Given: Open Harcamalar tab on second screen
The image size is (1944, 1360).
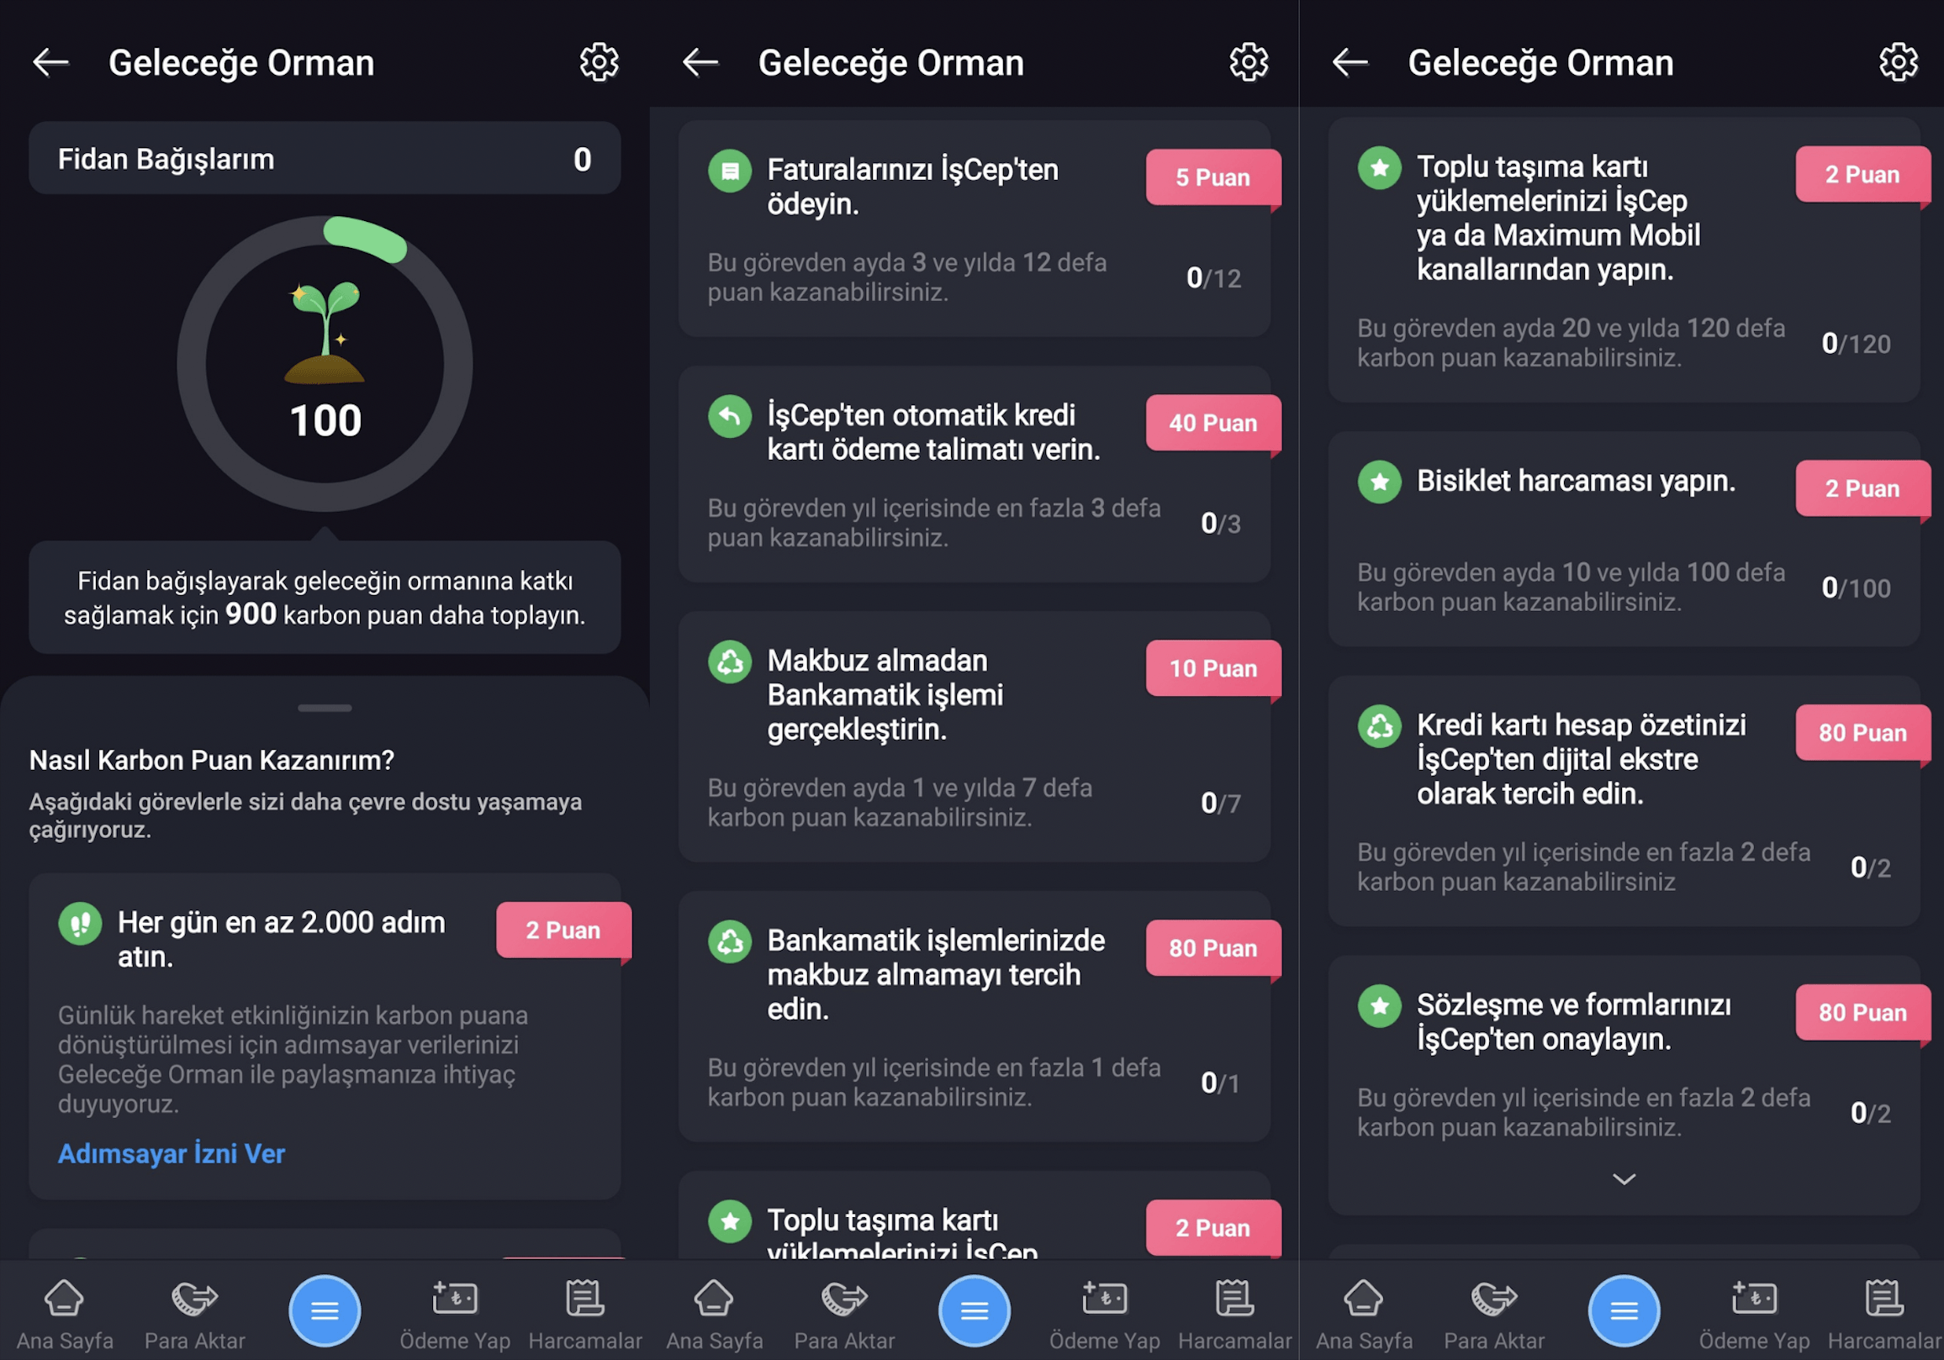Looking at the screenshot, I should click(x=1234, y=1315).
